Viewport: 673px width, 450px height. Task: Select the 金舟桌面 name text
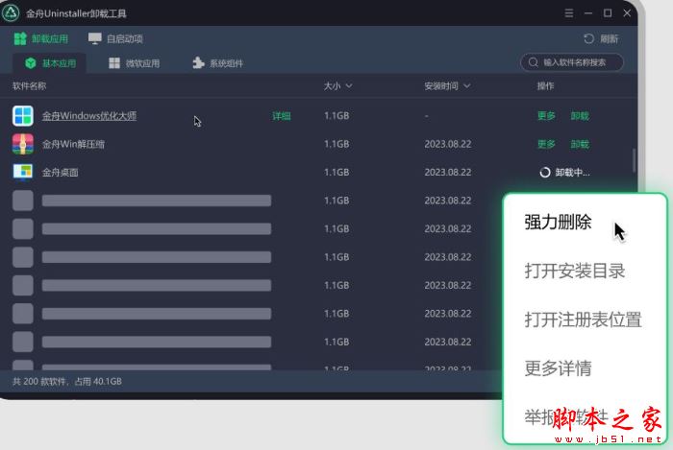tap(60, 173)
